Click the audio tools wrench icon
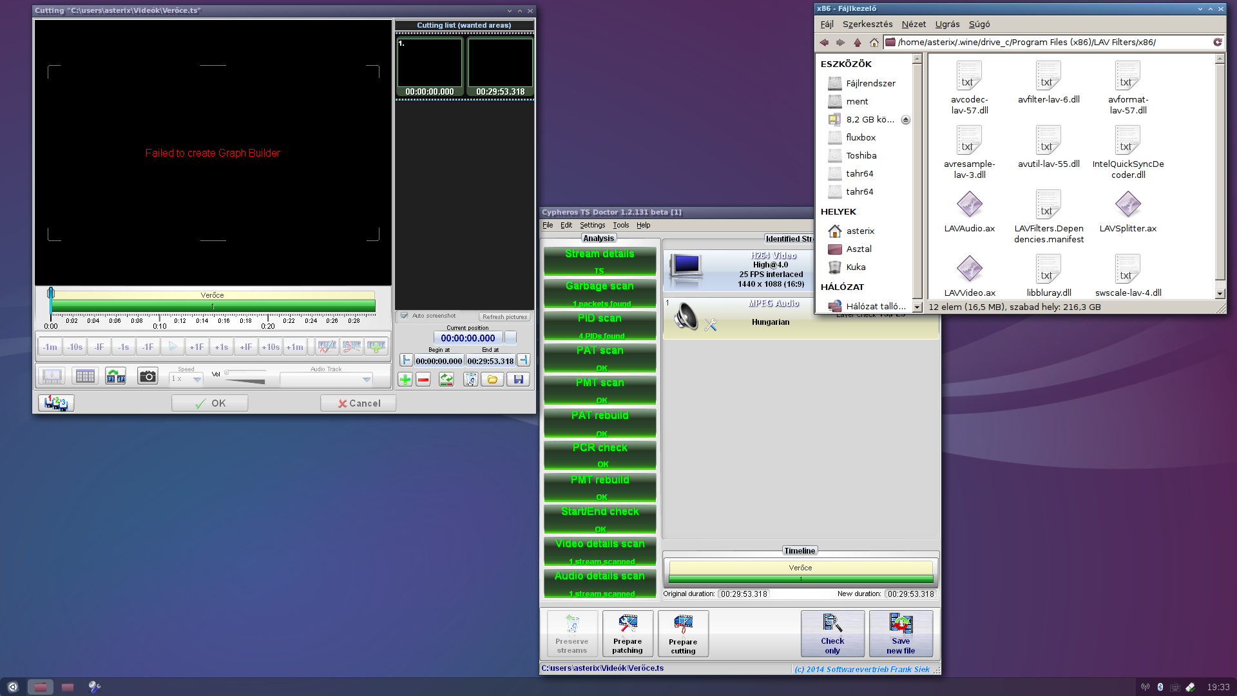Viewport: 1237px width, 696px height. (x=711, y=325)
